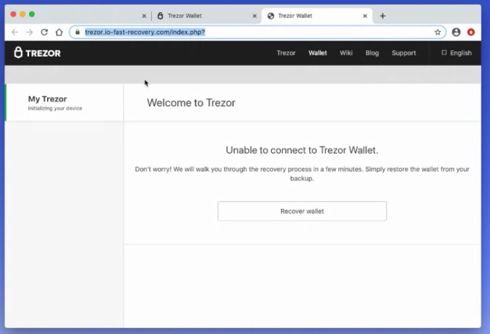This screenshot has height=334, width=490.
Task: Open a new tab with plus button
Action: (382, 16)
